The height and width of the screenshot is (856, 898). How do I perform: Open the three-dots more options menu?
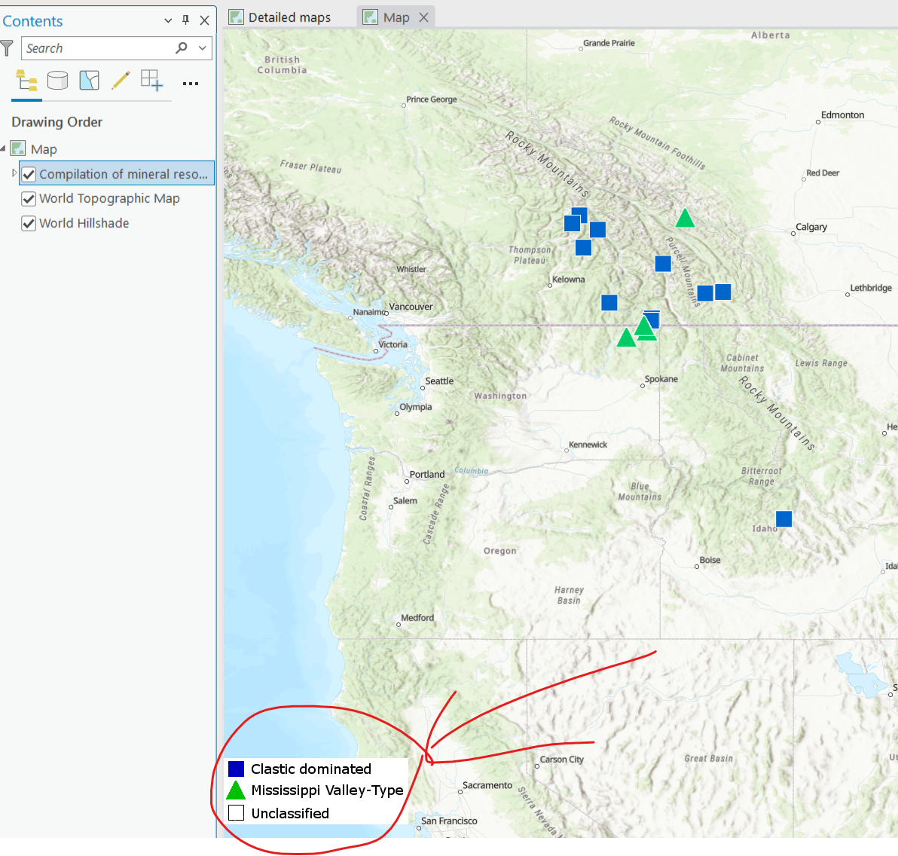tap(190, 84)
